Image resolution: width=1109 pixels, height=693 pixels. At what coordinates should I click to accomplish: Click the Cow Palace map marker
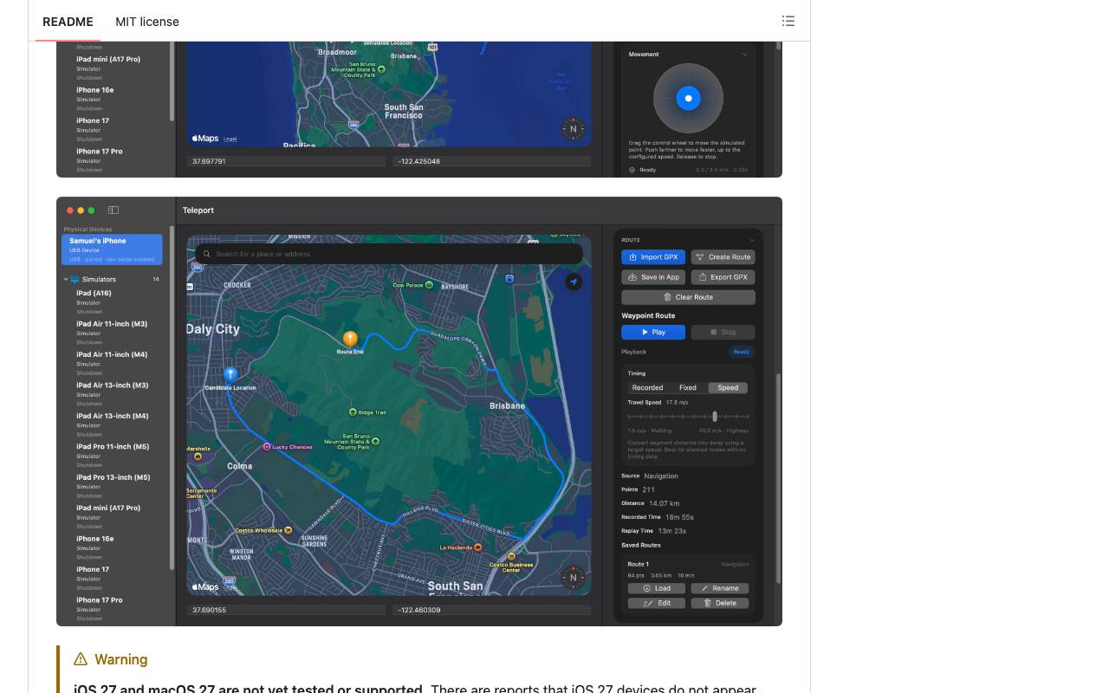tap(429, 285)
